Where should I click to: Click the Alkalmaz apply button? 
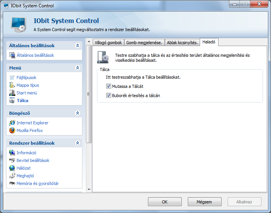(245, 202)
